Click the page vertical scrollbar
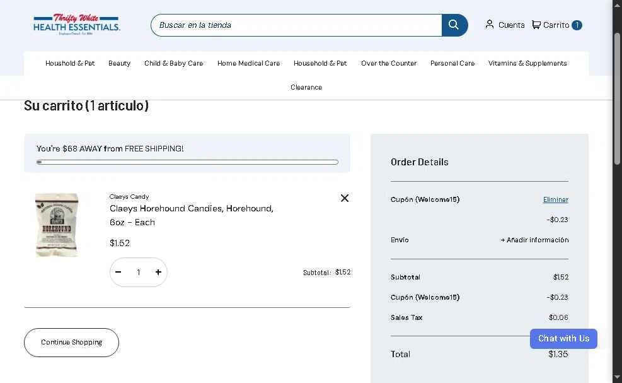The image size is (622, 383). coord(617,98)
